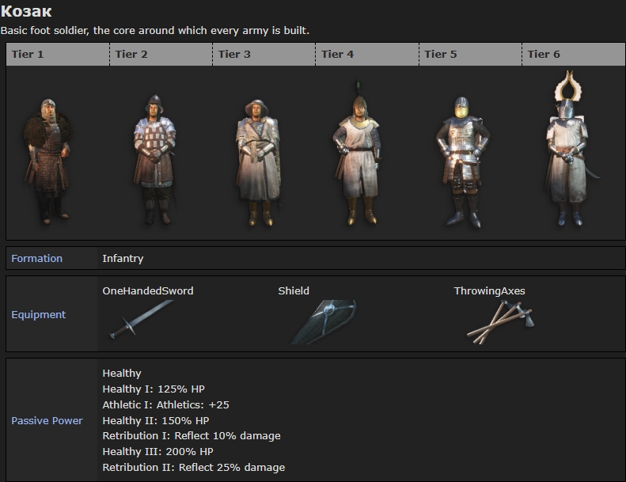Select the Tier 2 column header
This screenshot has width=626, height=482.
click(131, 55)
